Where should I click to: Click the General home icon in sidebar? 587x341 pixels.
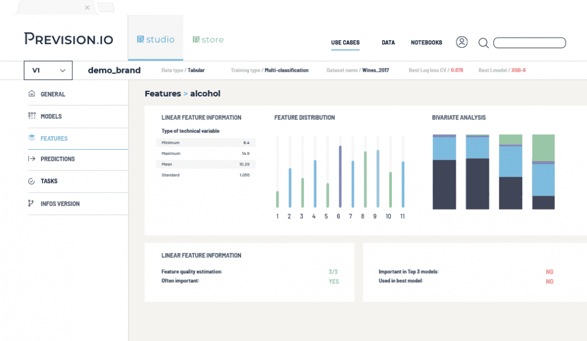tap(32, 94)
